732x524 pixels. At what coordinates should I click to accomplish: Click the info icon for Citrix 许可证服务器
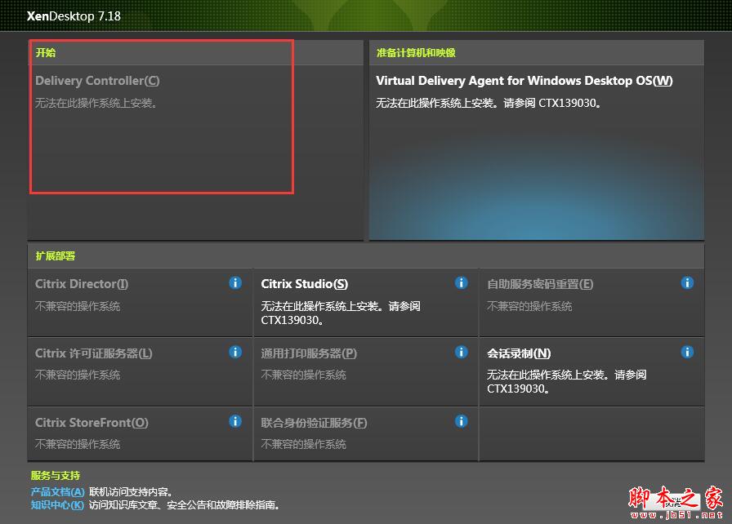tap(235, 352)
